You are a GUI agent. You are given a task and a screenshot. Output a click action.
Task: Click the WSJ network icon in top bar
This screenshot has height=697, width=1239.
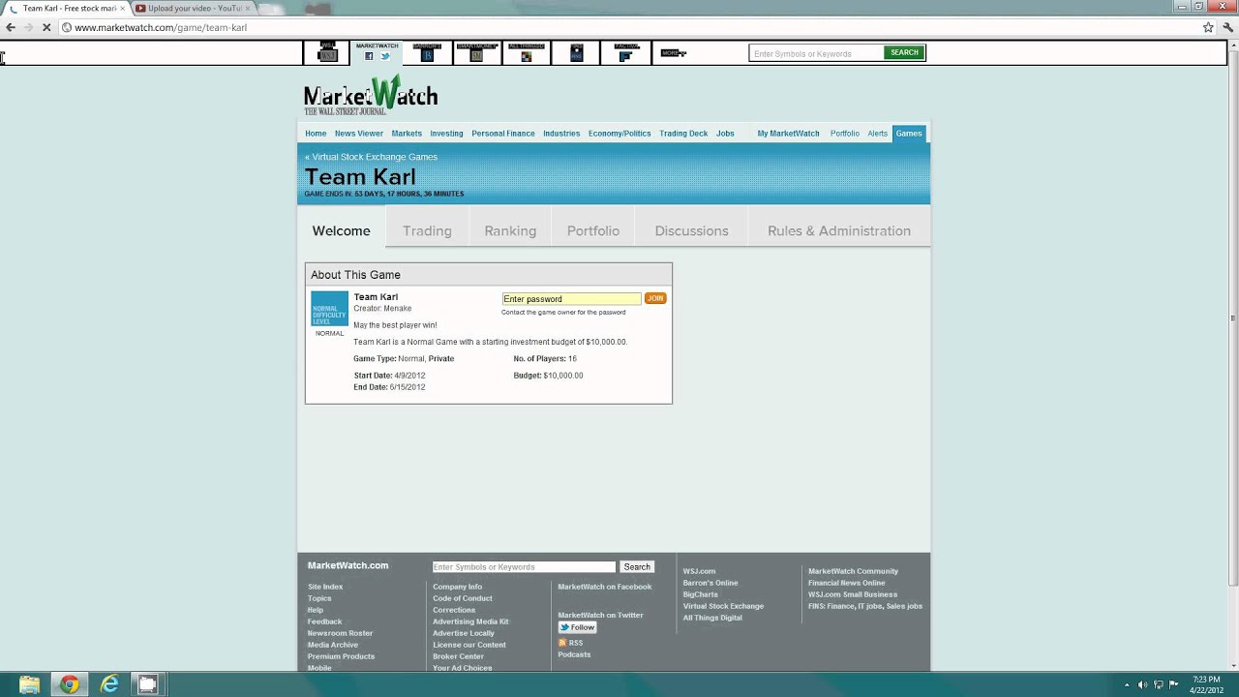tap(327, 53)
